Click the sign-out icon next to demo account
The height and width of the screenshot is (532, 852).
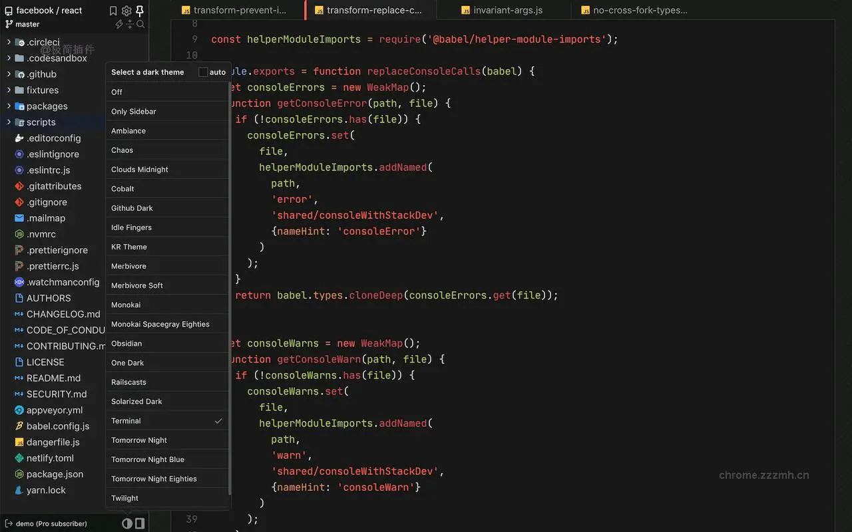pyautogui.click(x=9, y=523)
